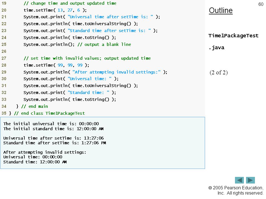Select line number 26
Screen dimensions: 266x199
tap(4, 51)
